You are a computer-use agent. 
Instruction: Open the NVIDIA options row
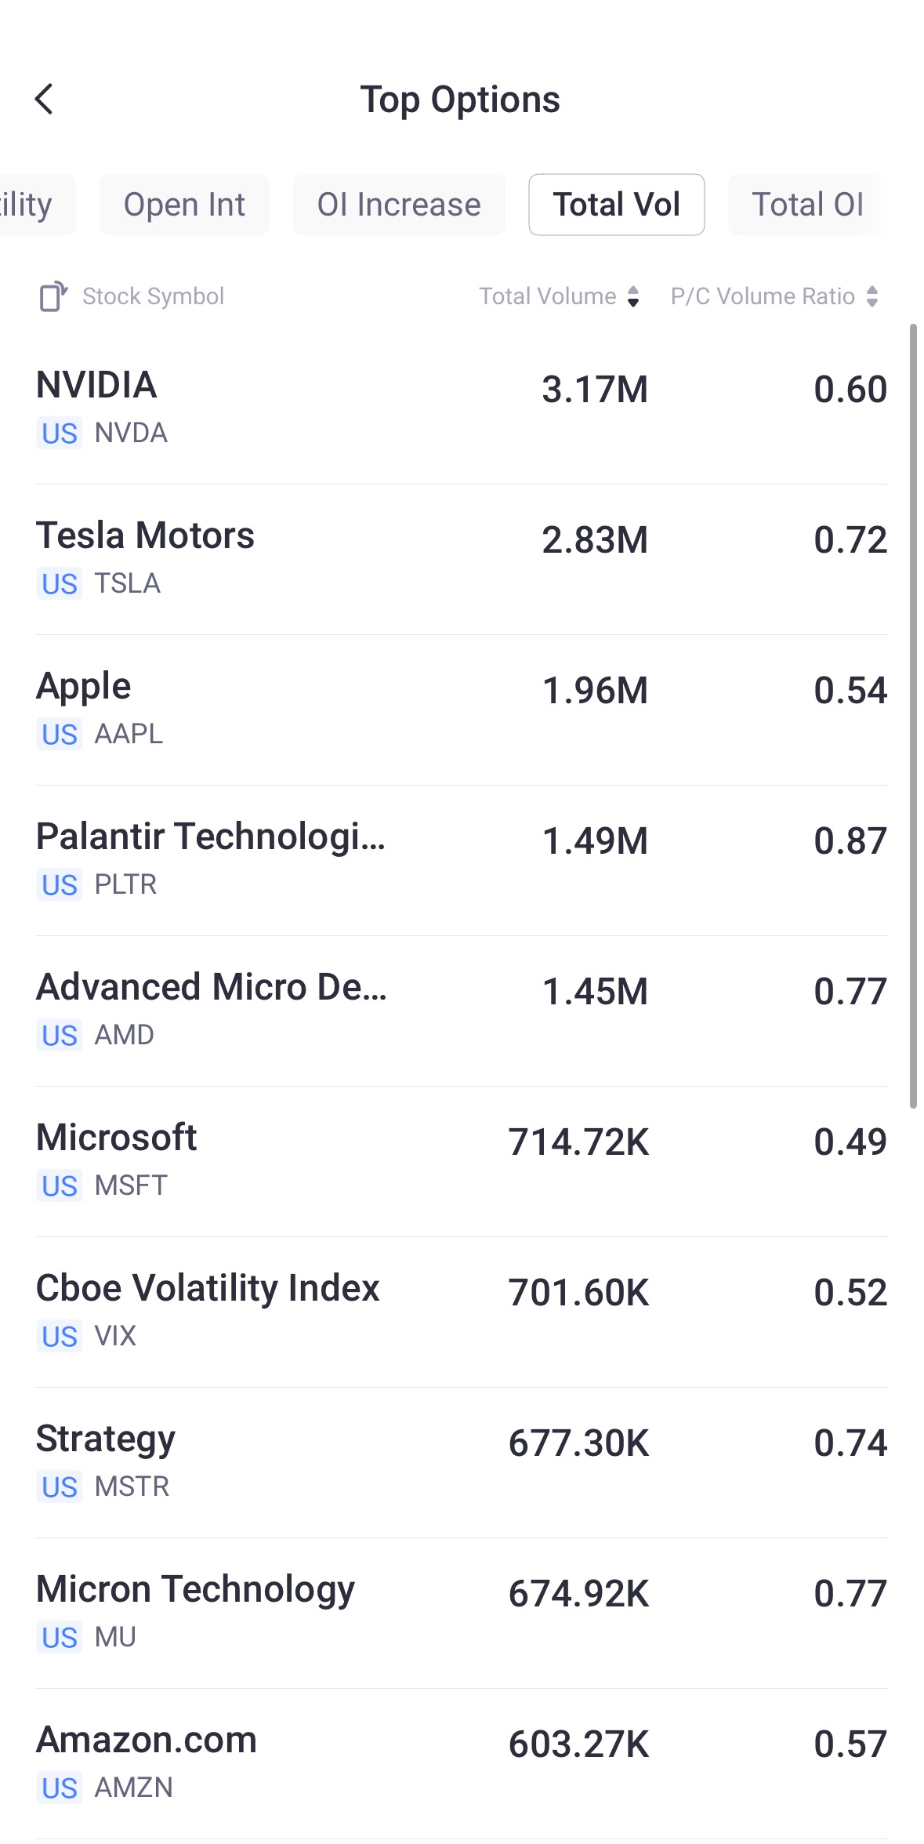point(462,408)
